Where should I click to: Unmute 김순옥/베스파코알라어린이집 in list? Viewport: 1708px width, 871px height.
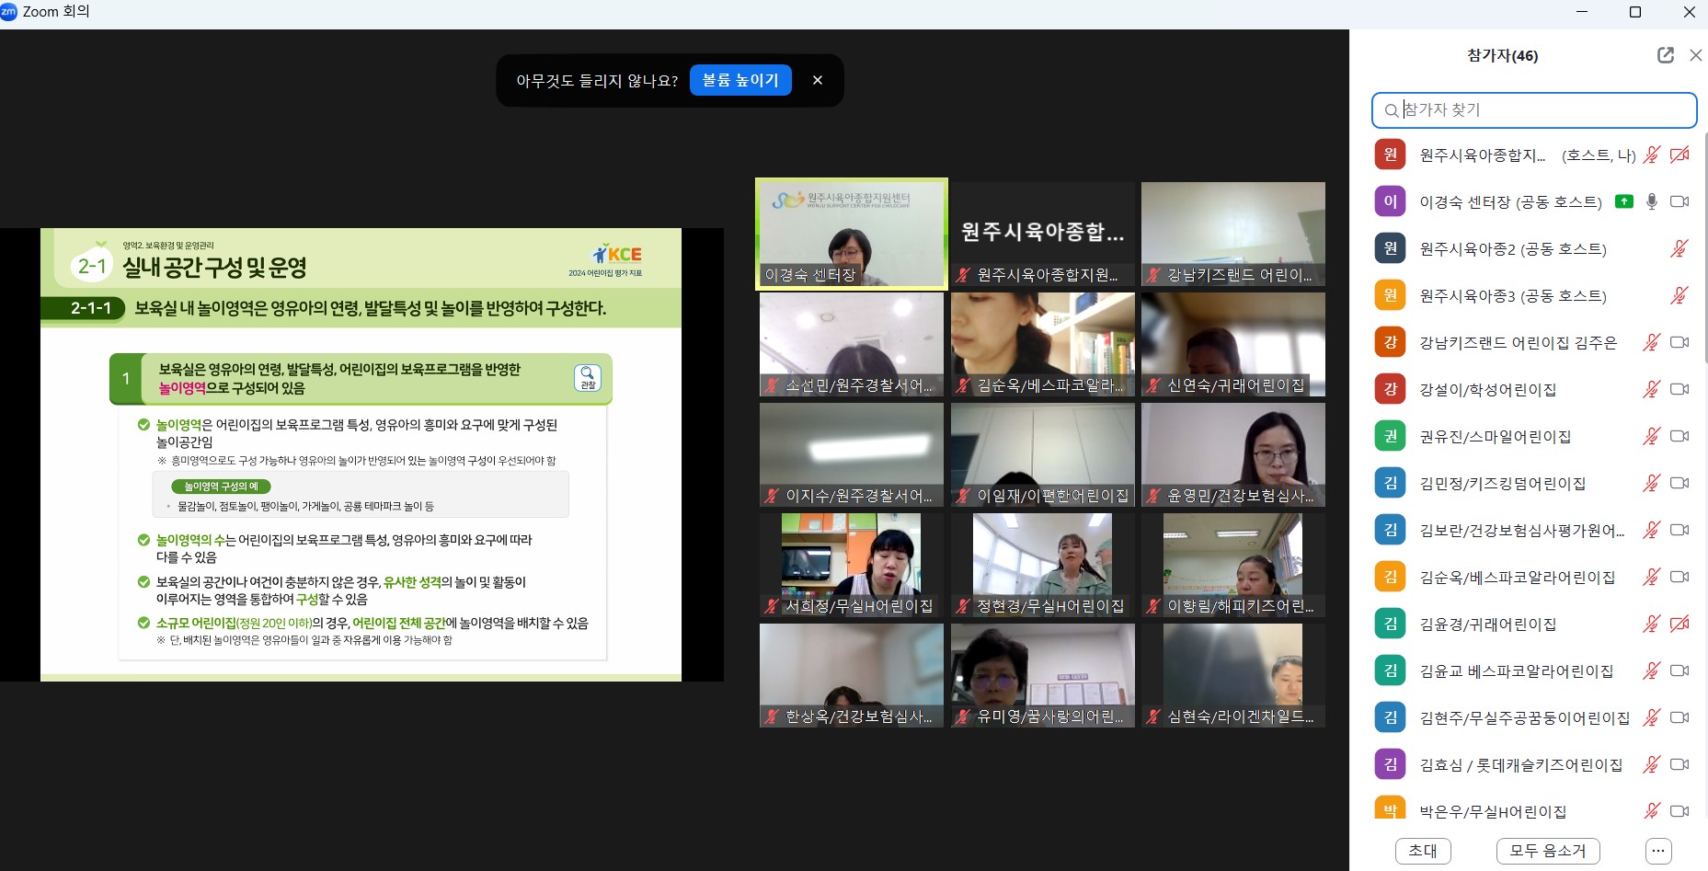coord(1652,577)
